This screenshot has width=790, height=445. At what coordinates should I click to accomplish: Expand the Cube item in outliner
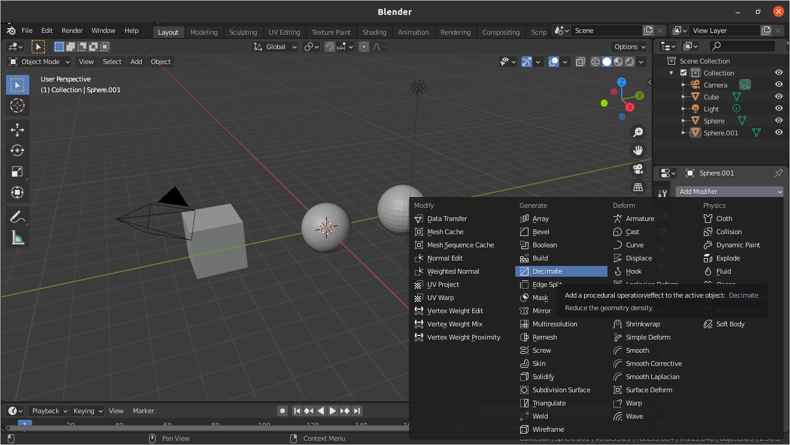[x=683, y=97]
